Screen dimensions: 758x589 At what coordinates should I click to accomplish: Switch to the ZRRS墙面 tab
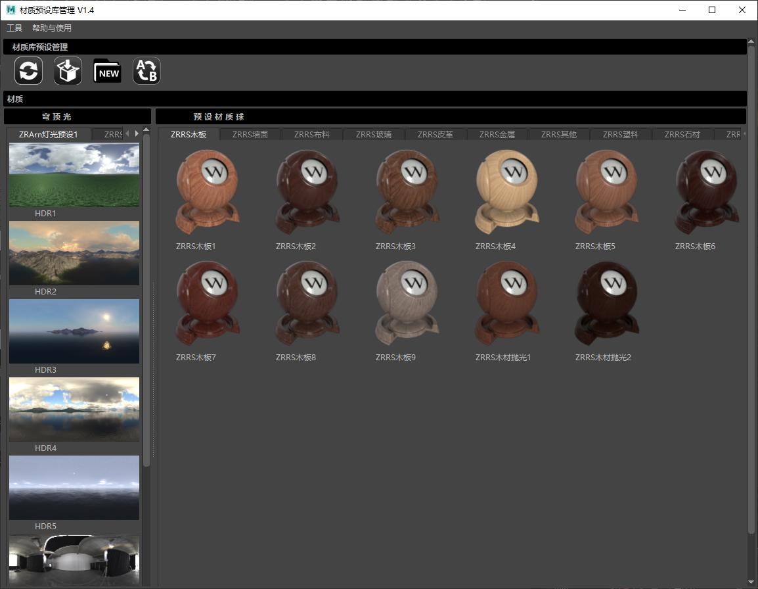point(250,135)
